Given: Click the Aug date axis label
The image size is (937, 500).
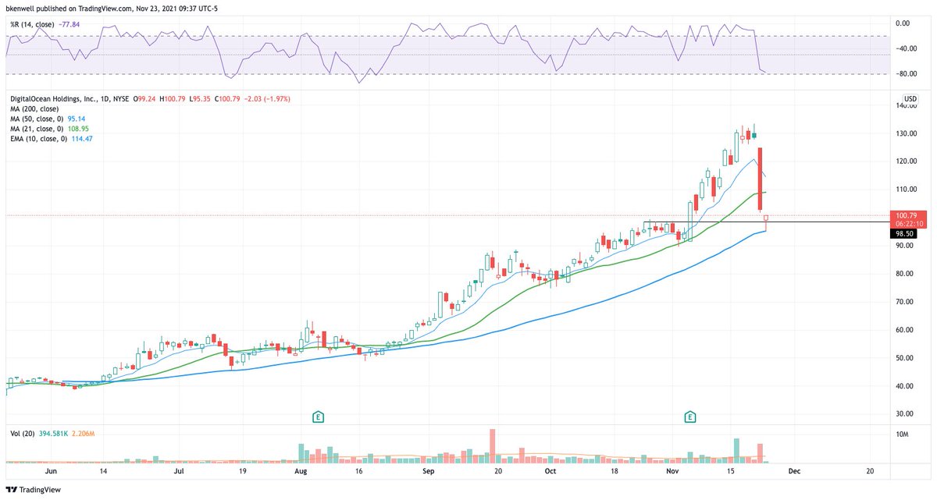Looking at the screenshot, I should coord(302,472).
